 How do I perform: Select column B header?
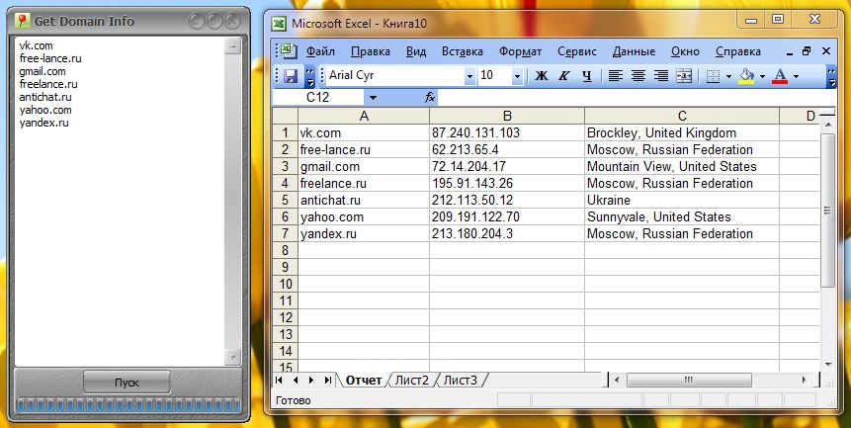(507, 116)
